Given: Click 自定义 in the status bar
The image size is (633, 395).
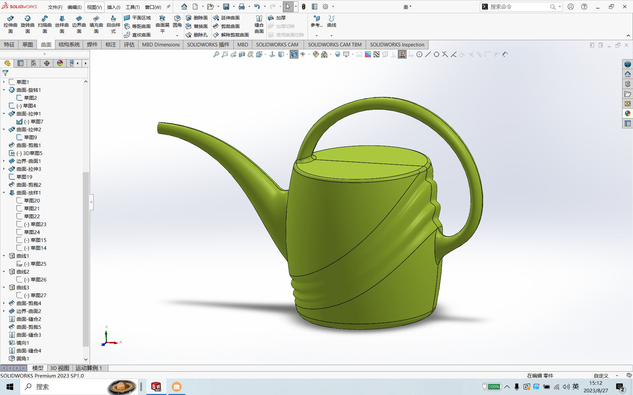Looking at the screenshot, I should tap(601, 376).
